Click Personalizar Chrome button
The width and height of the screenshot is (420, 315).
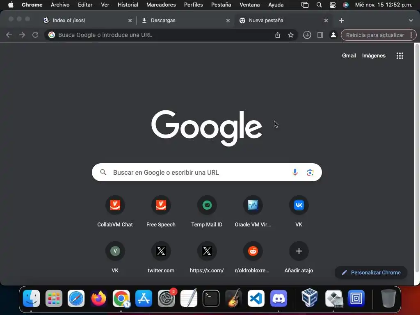coord(371,272)
